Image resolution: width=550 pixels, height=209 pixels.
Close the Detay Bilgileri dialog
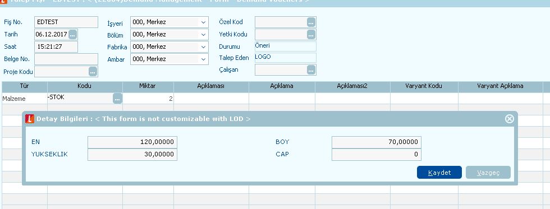[x=510, y=119]
